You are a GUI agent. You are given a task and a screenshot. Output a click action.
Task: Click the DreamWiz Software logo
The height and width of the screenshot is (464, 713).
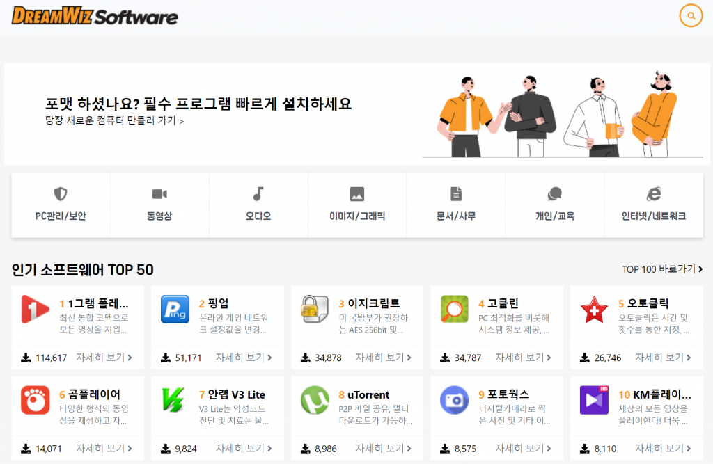click(x=95, y=16)
